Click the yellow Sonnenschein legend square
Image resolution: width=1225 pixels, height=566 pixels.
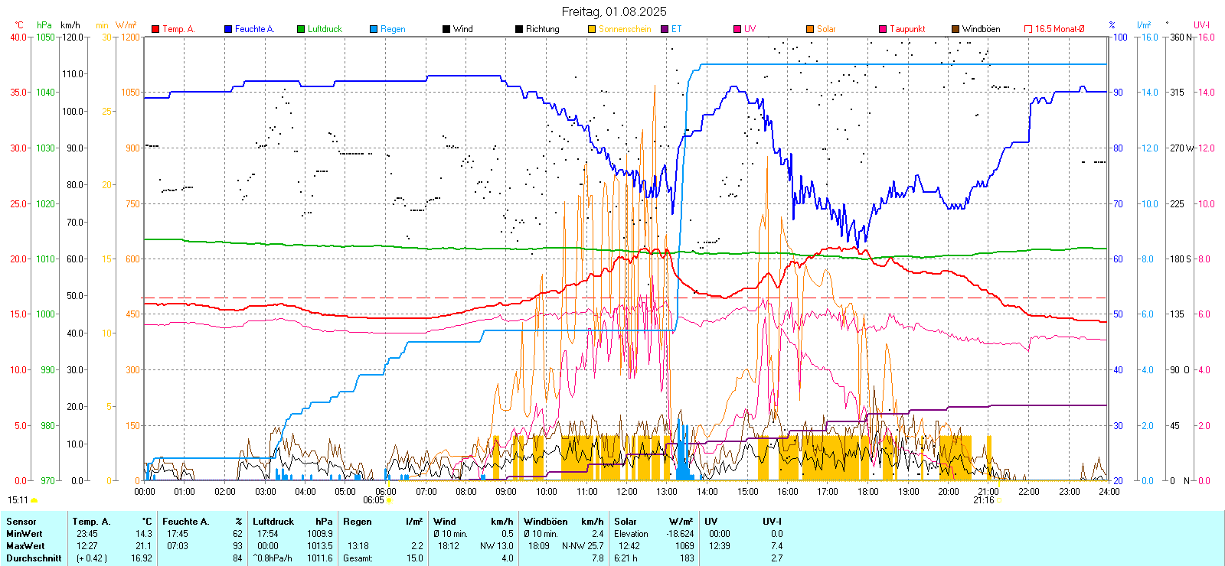point(592,29)
